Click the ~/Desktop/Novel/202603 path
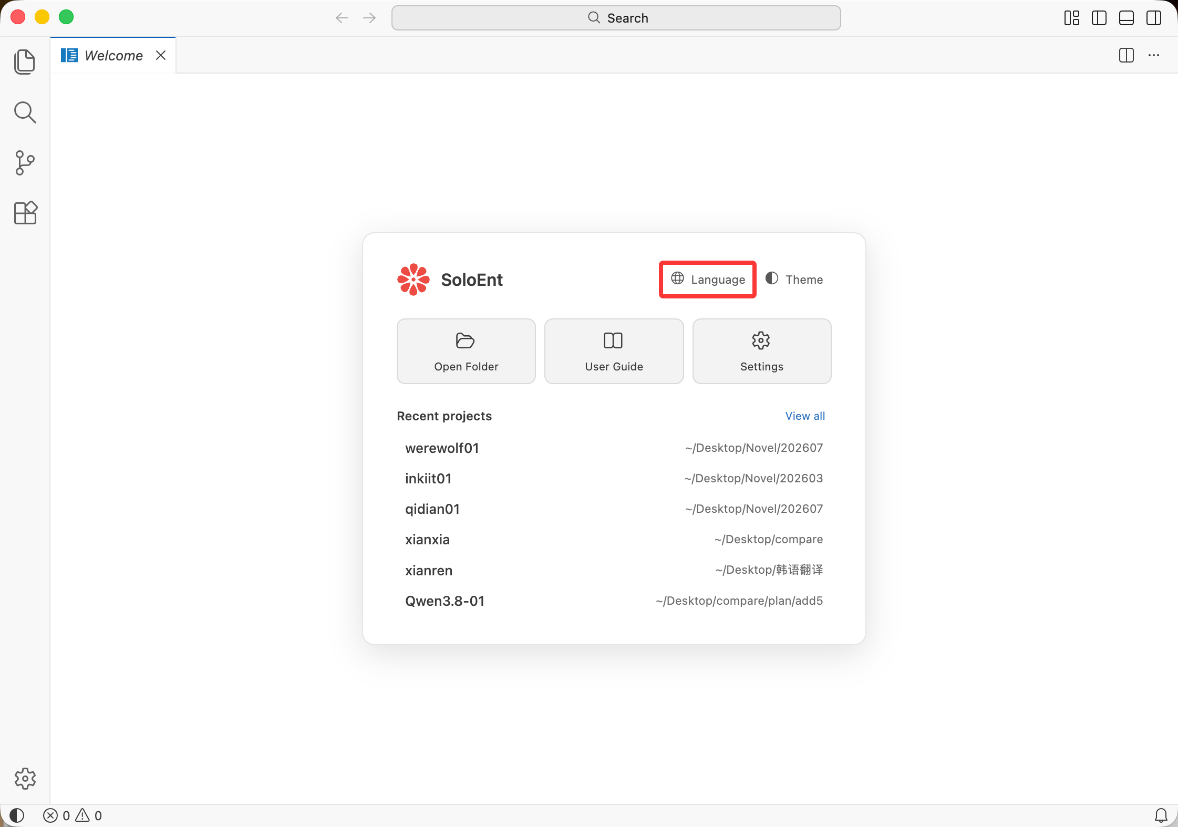 [x=753, y=479]
